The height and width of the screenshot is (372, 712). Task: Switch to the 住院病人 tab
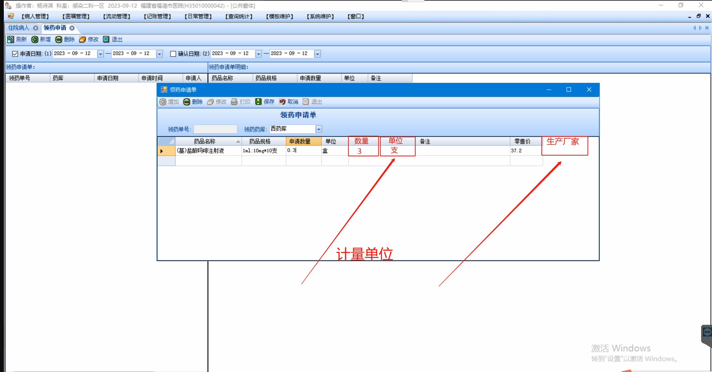pyautogui.click(x=19, y=28)
